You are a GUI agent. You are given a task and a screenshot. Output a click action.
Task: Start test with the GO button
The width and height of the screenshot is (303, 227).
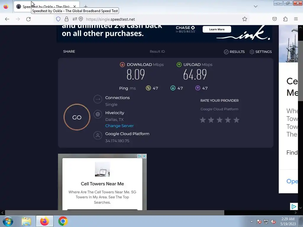coord(77,117)
